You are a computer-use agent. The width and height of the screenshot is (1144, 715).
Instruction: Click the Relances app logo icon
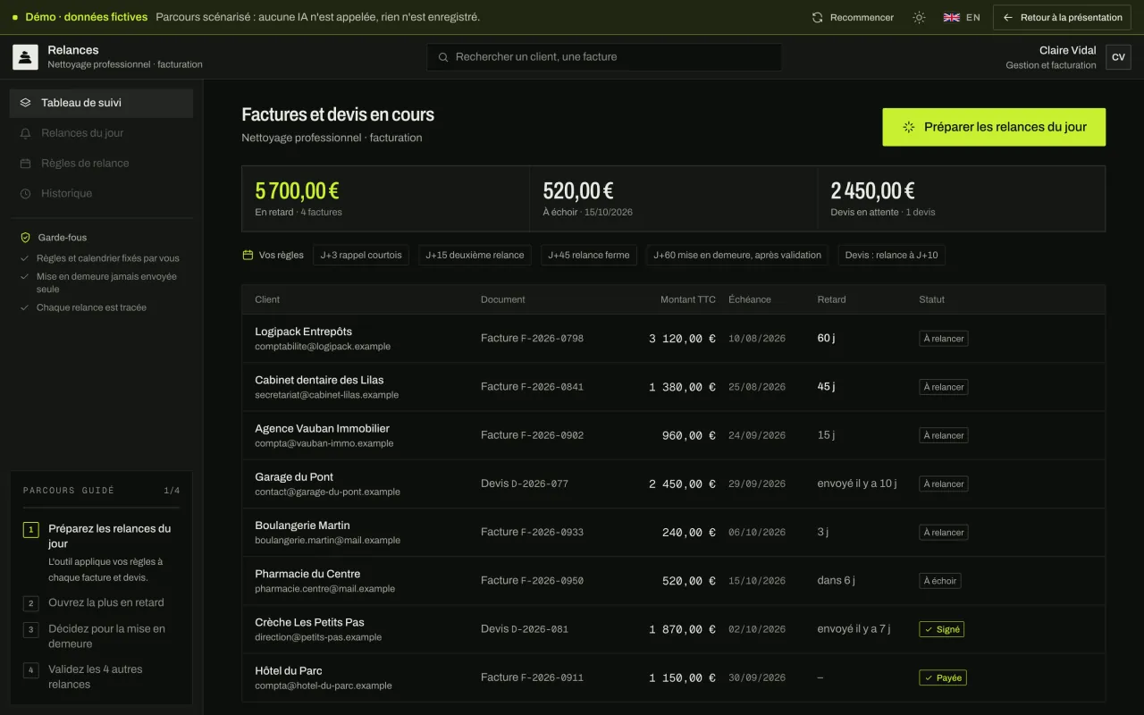click(x=25, y=57)
